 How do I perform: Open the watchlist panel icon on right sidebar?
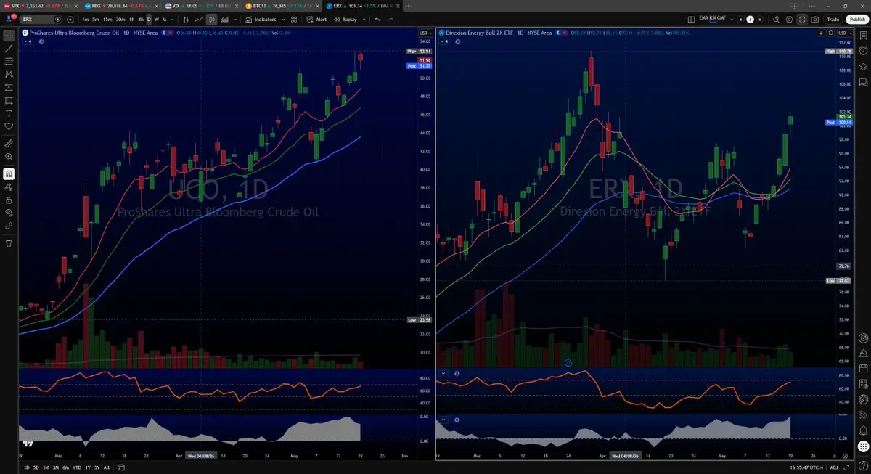pos(863,34)
